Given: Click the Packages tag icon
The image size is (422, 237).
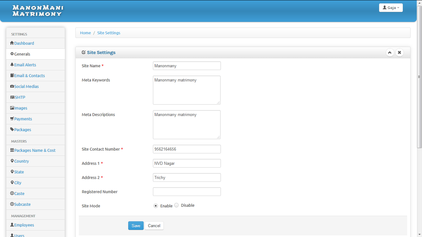Looking at the screenshot, I should click(12, 130).
